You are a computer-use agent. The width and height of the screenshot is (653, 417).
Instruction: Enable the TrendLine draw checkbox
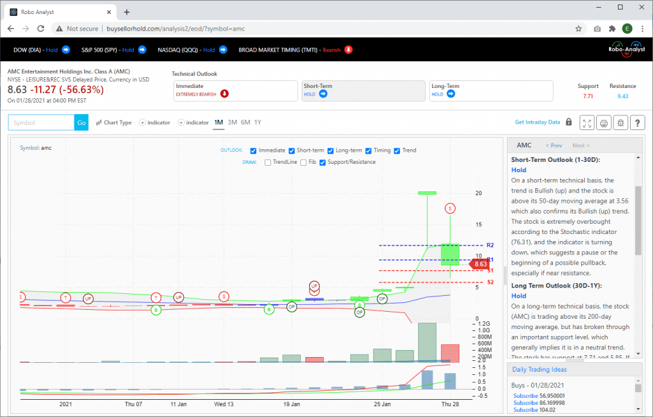(268, 163)
